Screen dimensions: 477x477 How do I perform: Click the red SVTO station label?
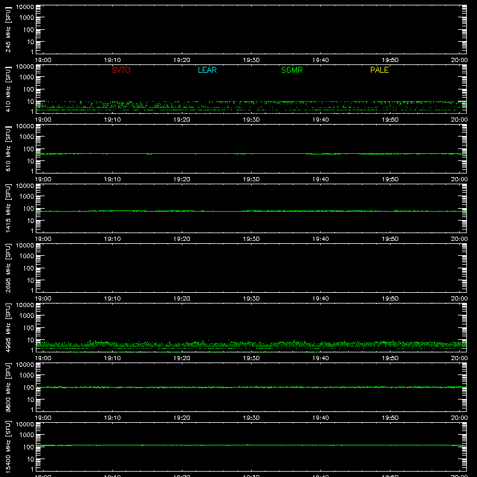click(x=121, y=70)
